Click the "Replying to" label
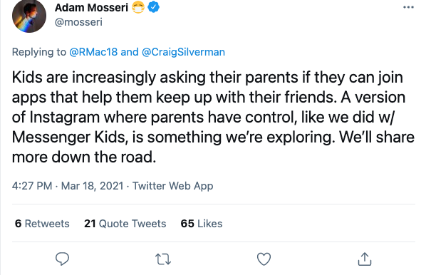 point(39,52)
